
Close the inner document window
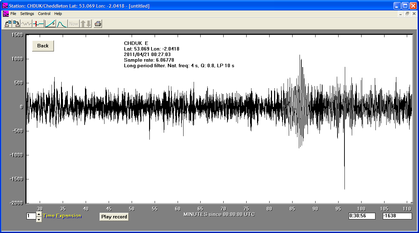(x=413, y=14)
